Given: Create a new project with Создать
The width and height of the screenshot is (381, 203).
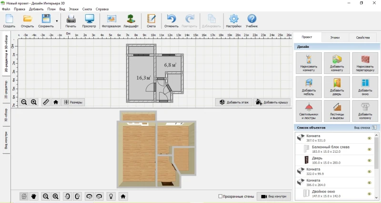Looking at the screenshot, I should (x=9, y=21).
